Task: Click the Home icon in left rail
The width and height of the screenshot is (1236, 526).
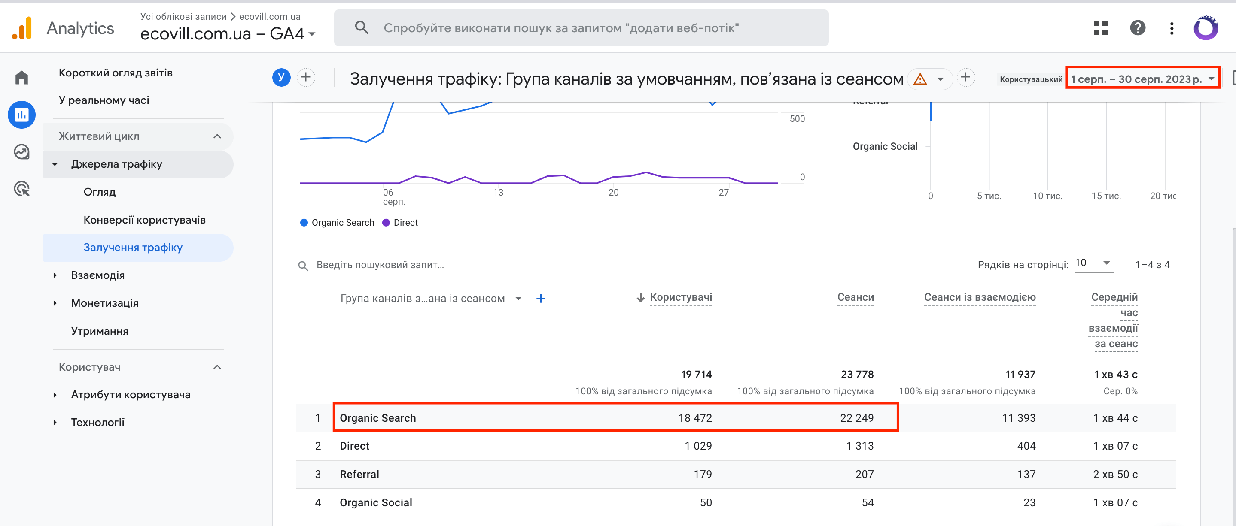Action: [x=21, y=78]
